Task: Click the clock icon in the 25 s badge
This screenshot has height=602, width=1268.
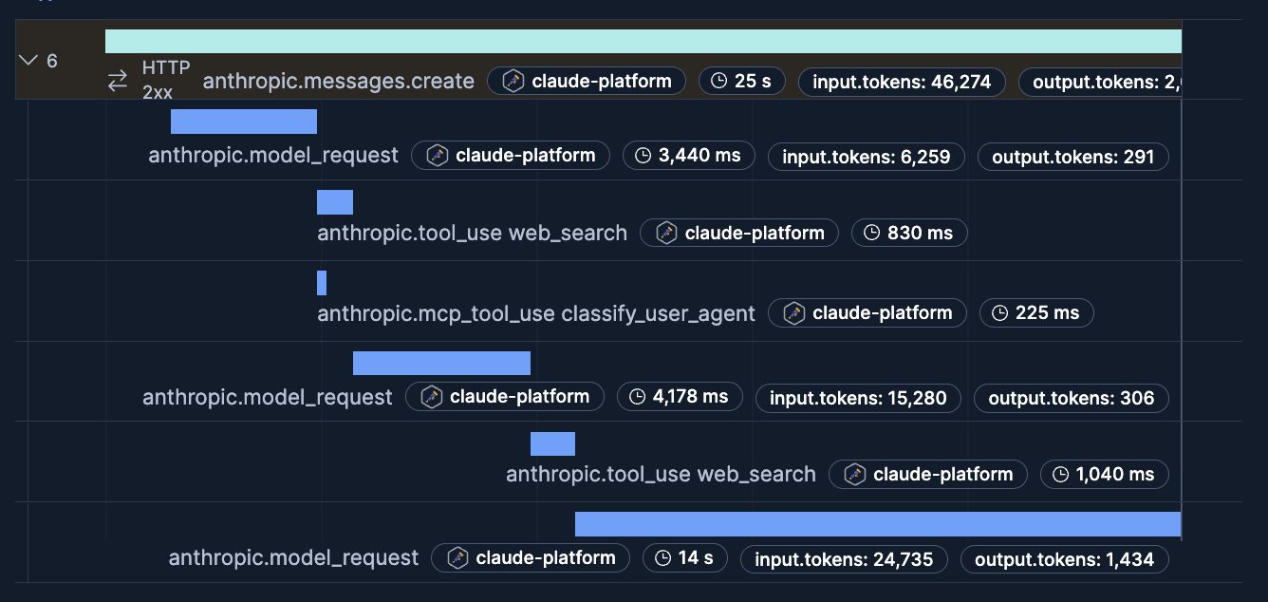Action: [x=718, y=81]
